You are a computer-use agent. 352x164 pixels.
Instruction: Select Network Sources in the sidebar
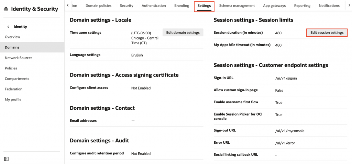pos(19,58)
